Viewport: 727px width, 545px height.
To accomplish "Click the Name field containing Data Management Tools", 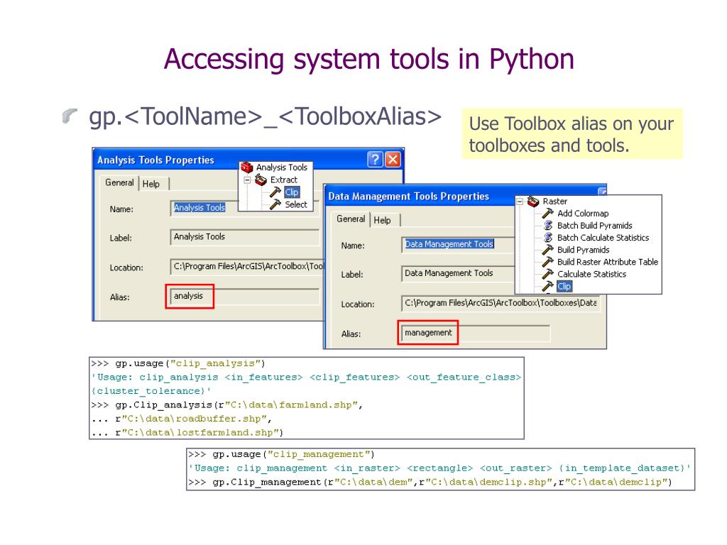I will [x=458, y=244].
